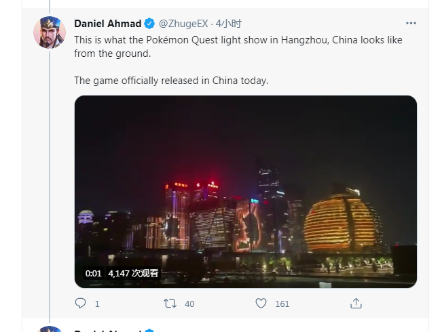This screenshot has height=332, width=442.
Task: Open Daniel Ahmad's profile avatar picture
Action: 50,33
